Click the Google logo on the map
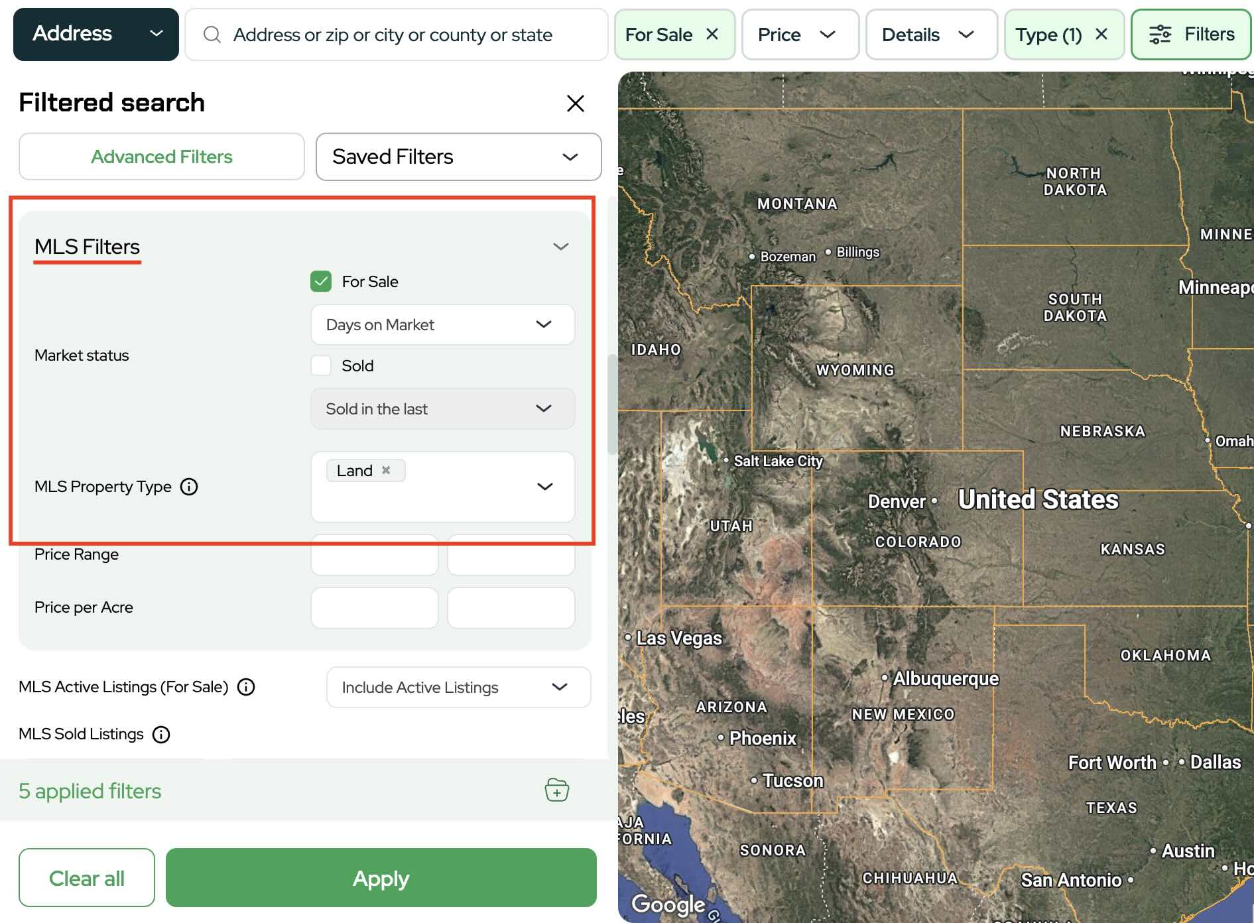 pos(668,904)
